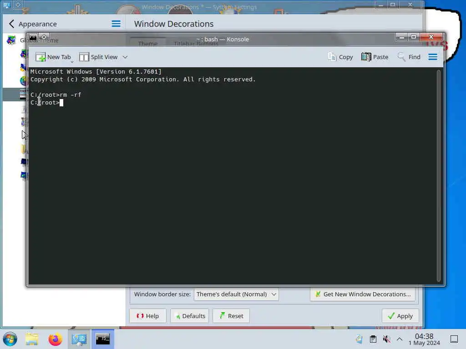Open the Start menu orb
Screen dimensions: 466x349
10,339
